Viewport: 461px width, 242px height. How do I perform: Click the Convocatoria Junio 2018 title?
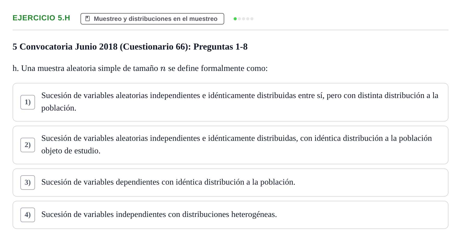[130, 47]
